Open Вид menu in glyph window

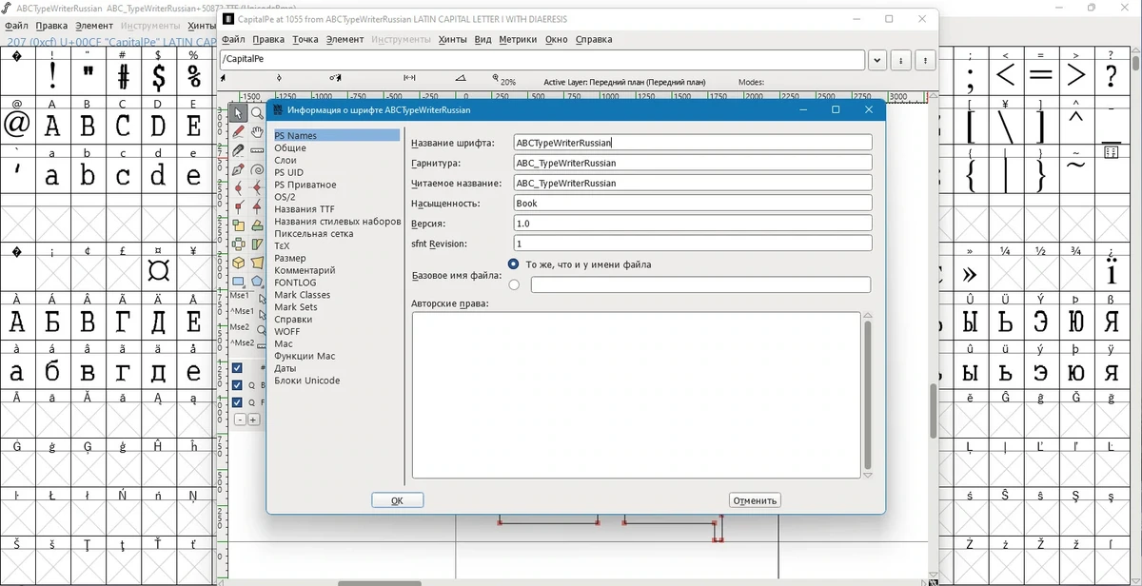click(x=482, y=40)
